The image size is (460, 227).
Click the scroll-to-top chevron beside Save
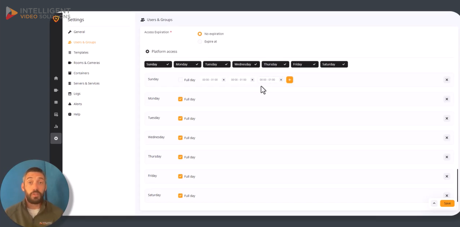tap(434, 203)
